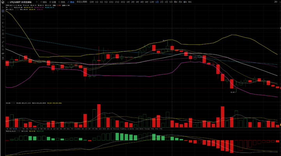Viewport: 281px width, 156px height.
Task: Switch to the 分时 time-sharing period
Action: (92, 2)
